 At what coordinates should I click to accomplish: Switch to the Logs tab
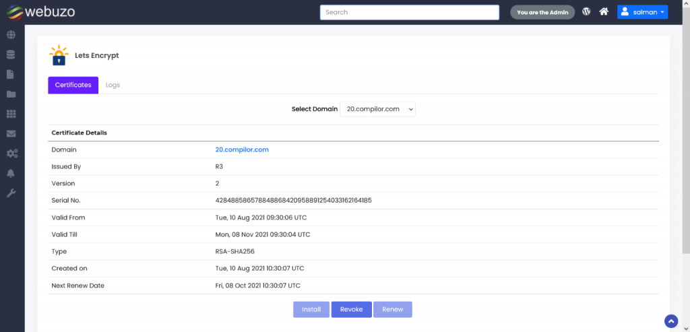point(113,85)
